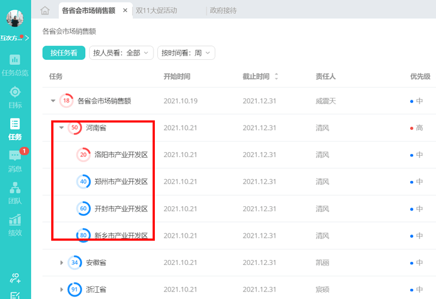Click the add member icon in sidebar
436x299 pixels.
15,278
